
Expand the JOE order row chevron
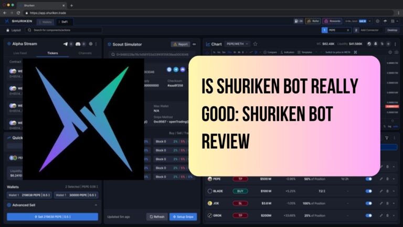click(x=394, y=203)
